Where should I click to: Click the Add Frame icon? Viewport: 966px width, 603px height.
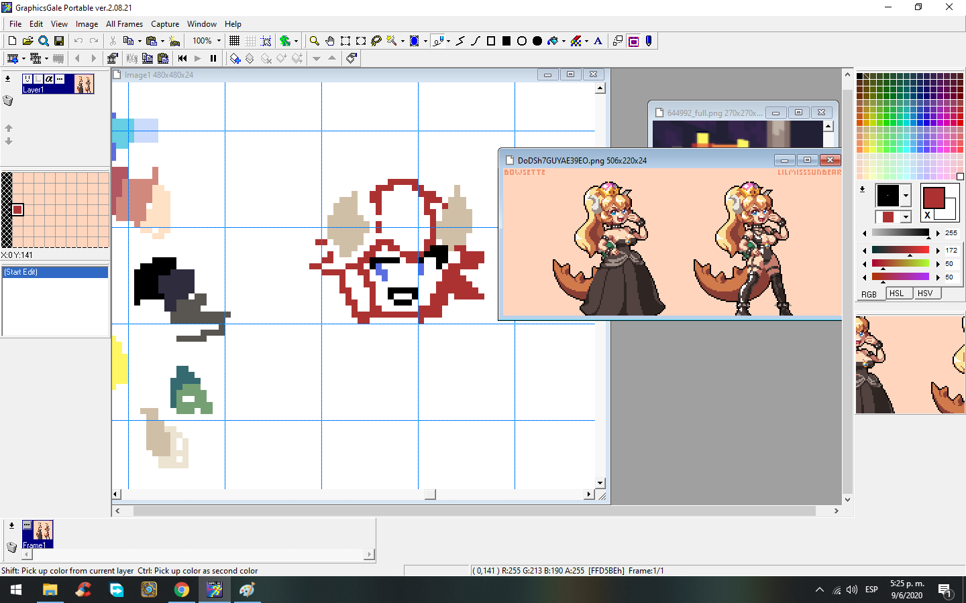coord(12,58)
